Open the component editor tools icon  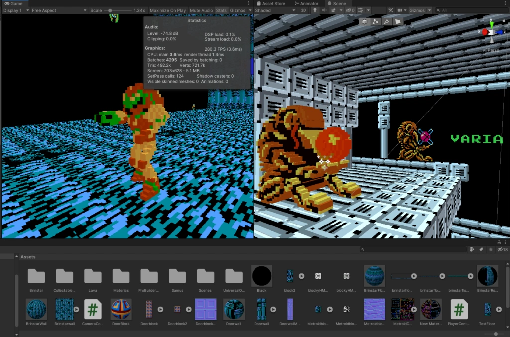click(x=390, y=10)
